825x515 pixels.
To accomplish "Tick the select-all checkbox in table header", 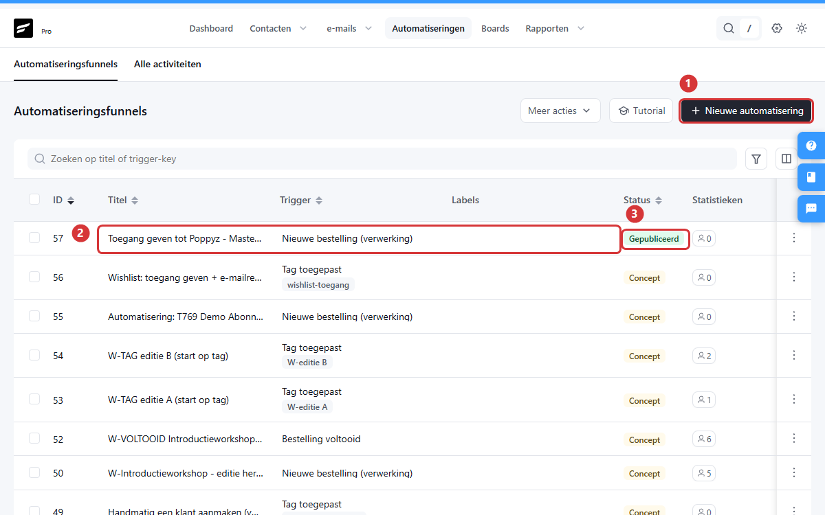I will tap(34, 199).
